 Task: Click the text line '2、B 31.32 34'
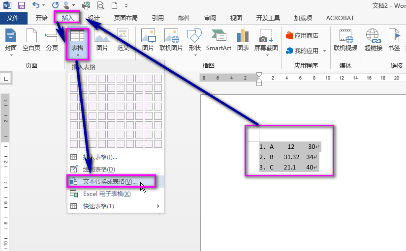pos(288,157)
